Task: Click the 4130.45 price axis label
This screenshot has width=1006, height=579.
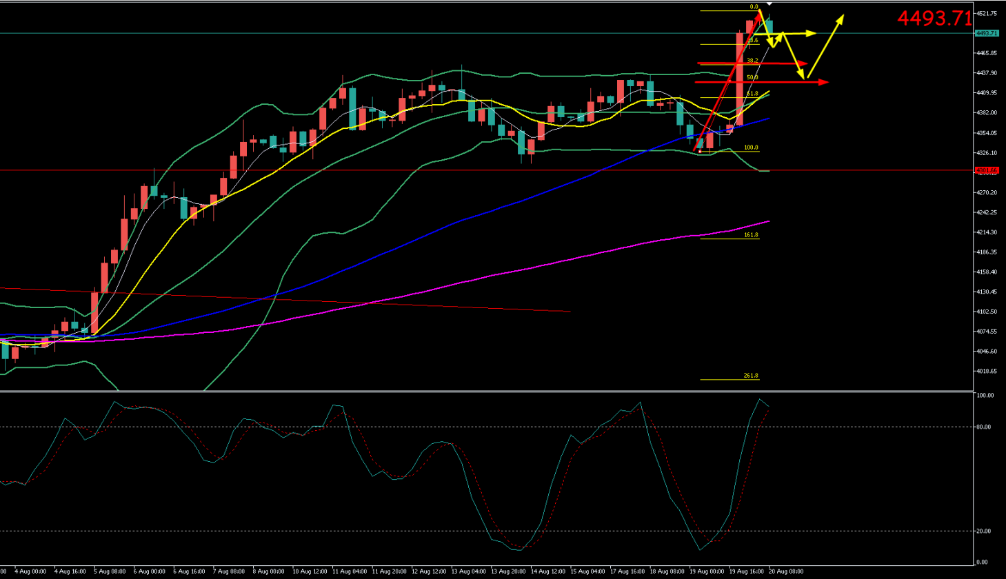Action: 987,292
